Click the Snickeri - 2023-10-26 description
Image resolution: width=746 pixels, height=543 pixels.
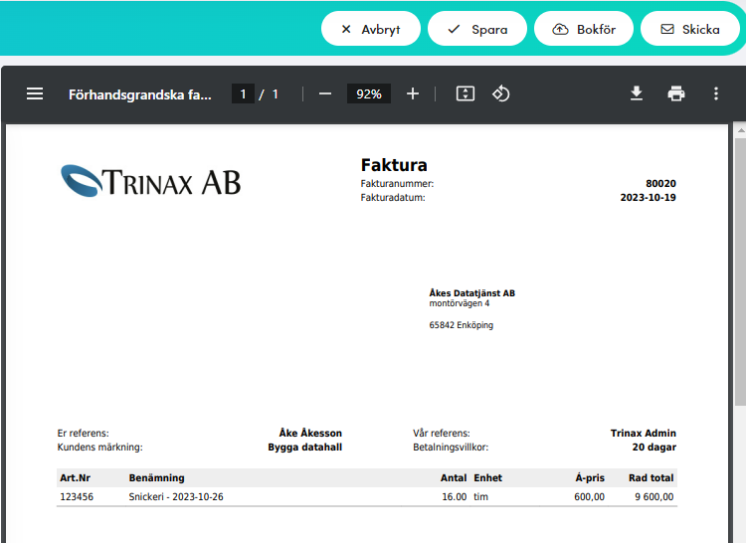tap(176, 497)
